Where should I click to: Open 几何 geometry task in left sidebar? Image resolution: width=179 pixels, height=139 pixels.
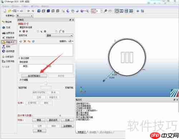[6, 28]
